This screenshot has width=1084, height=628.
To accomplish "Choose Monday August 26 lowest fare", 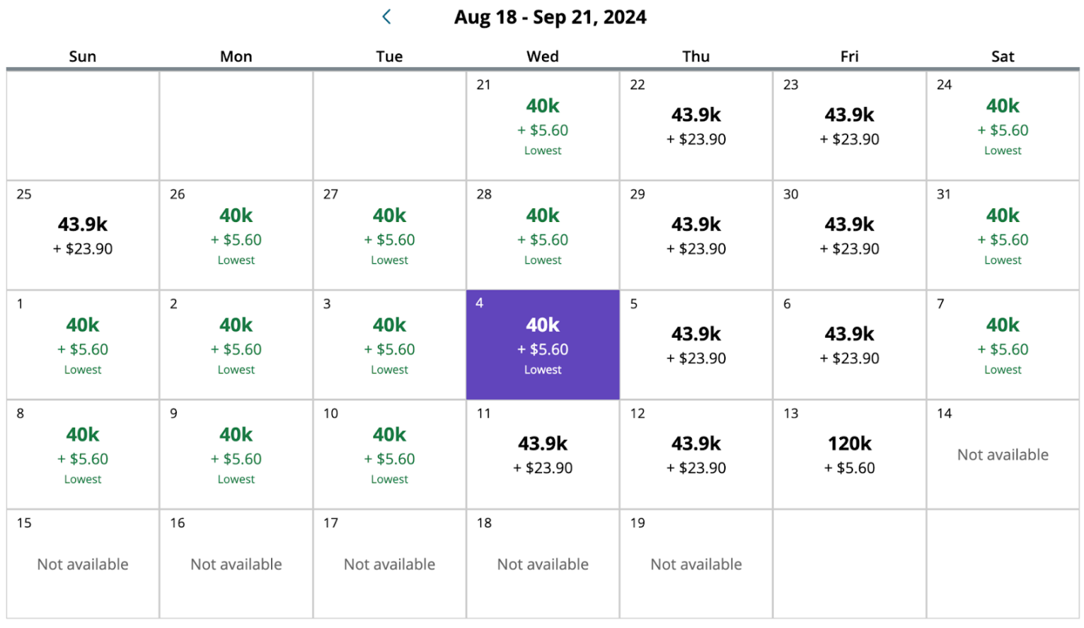I will 236,235.
